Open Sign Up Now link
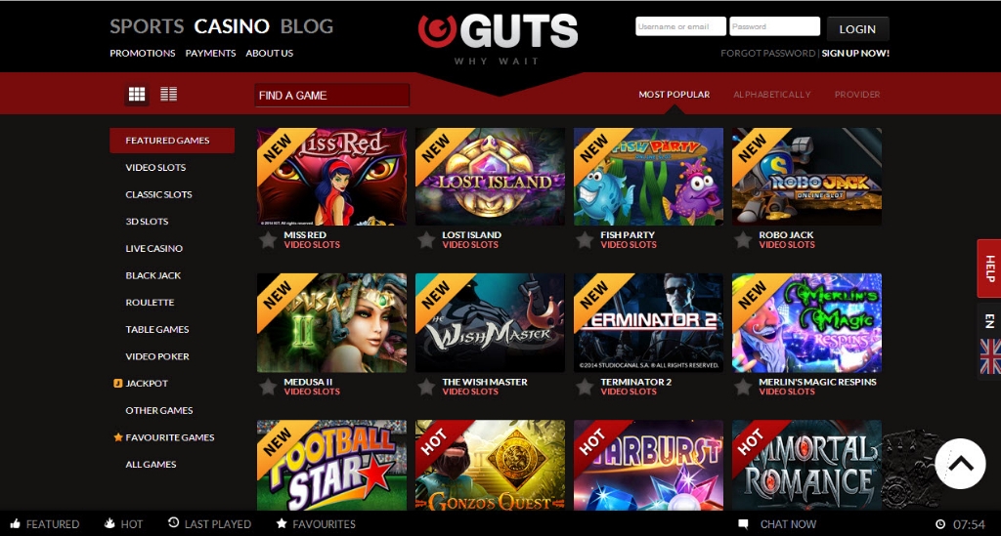Screen dimensions: 1001x536 pyautogui.click(x=855, y=53)
